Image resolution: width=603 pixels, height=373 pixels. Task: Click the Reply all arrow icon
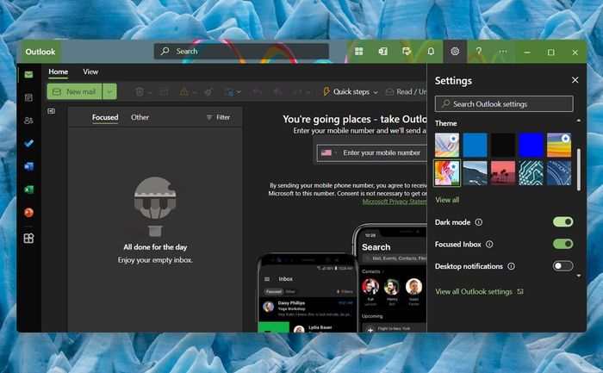[277, 91]
